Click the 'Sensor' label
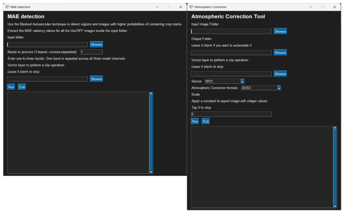Screen dimensions: 344x213 pos(196,81)
